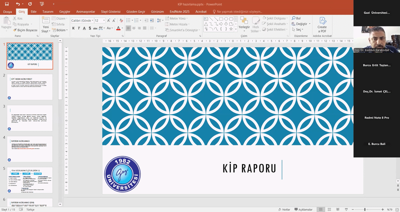The height and width of the screenshot is (212, 400).
Task: Select the text box shape
Action: pyautogui.click(x=206, y=19)
